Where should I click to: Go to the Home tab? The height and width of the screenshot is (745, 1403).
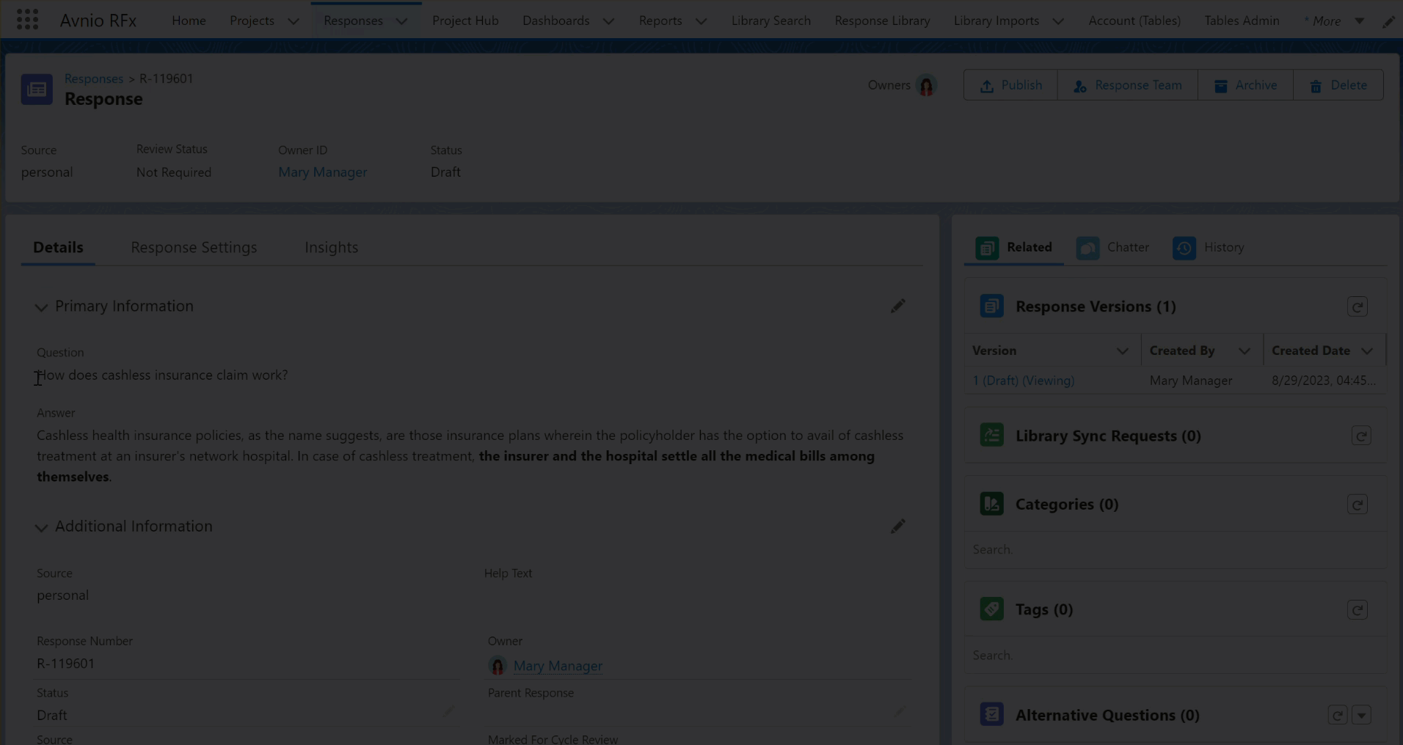tap(189, 21)
